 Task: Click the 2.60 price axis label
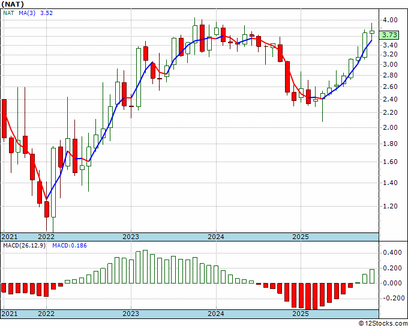click(x=390, y=87)
